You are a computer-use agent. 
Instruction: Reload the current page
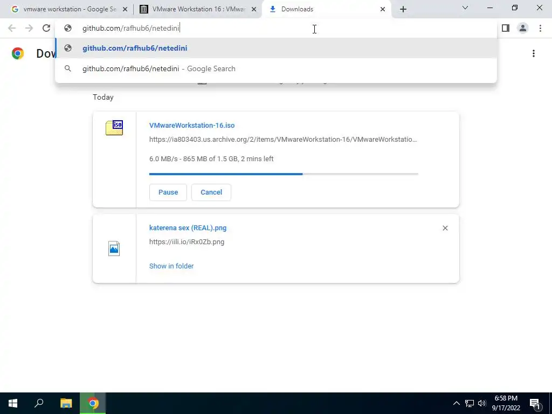tap(46, 28)
